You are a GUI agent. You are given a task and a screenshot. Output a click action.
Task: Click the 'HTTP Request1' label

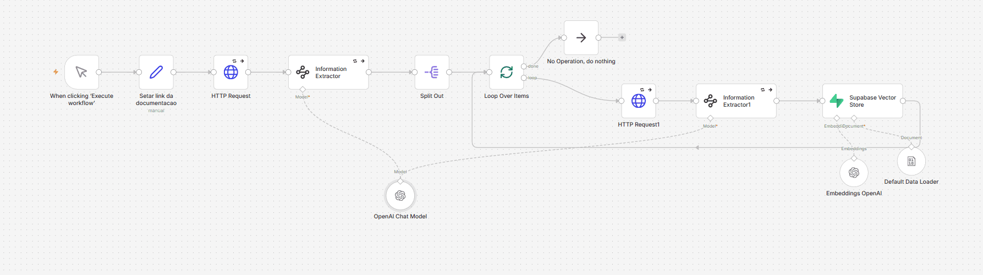pos(639,124)
